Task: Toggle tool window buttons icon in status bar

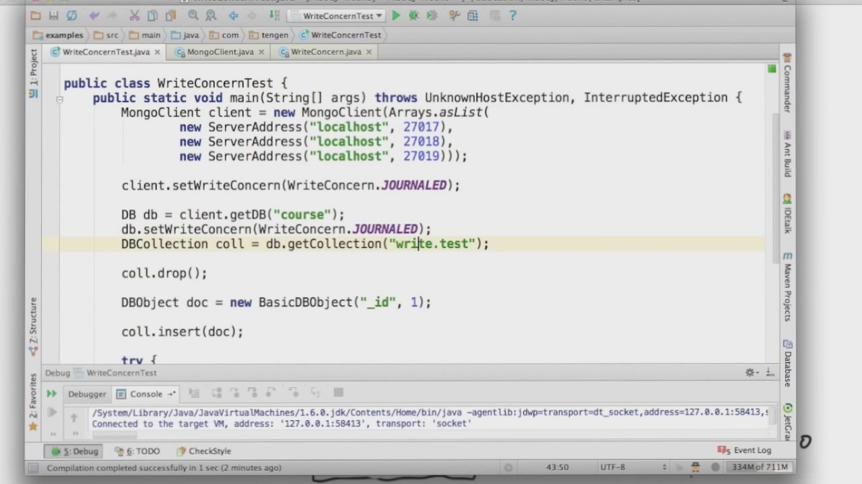Action: (33, 468)
